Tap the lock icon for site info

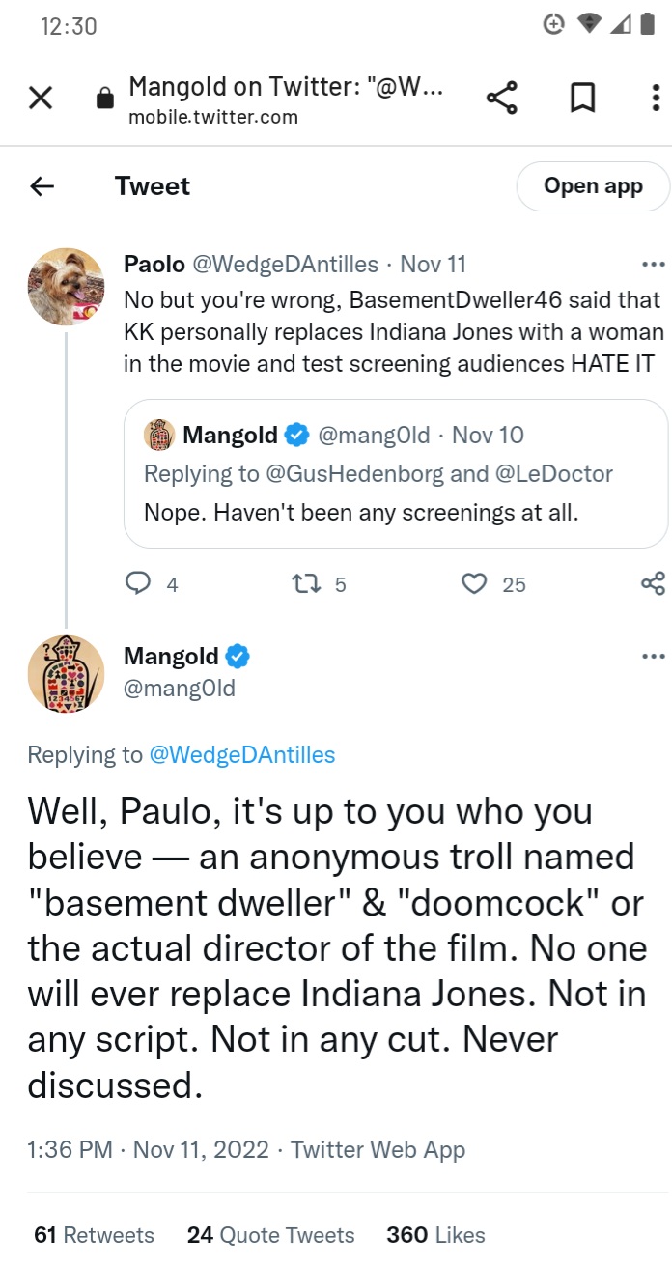tap(105, 99)
